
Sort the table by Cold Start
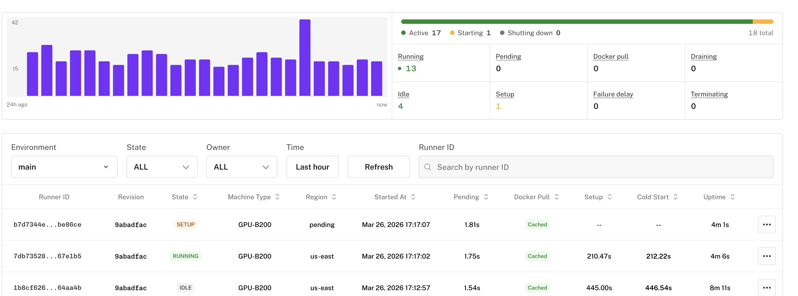[x=676, y=197]
